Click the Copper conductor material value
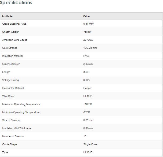The height and width of the screenshot is (157, 163). tap(88, 88)
